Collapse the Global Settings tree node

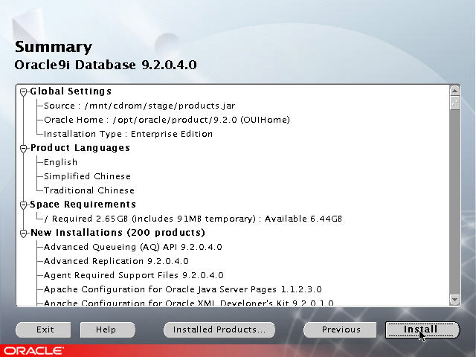click(23, 91)
